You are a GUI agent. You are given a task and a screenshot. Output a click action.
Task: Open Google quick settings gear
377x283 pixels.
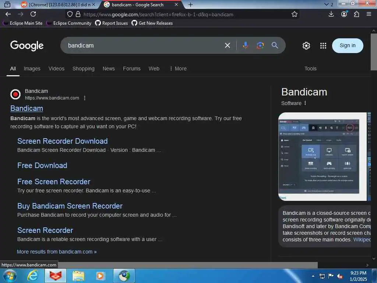[306, 45]
